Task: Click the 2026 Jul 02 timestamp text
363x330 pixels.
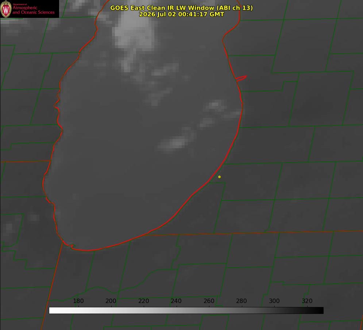Action: point(182,14)
